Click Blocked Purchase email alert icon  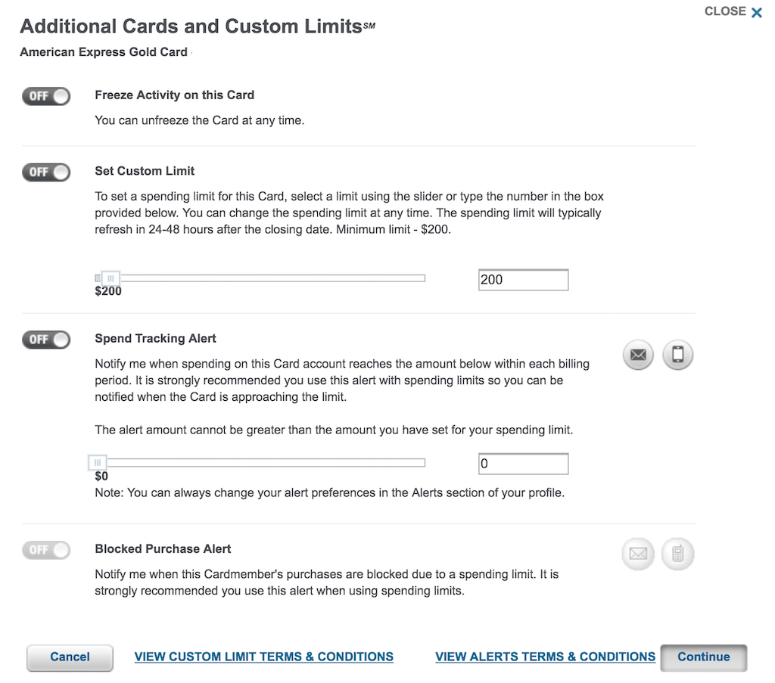[638, 554]
